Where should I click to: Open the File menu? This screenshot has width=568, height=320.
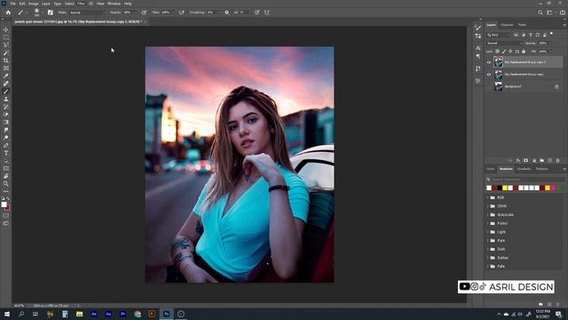pos(12,4)
